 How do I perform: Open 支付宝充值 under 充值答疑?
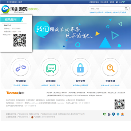point(115,86)
